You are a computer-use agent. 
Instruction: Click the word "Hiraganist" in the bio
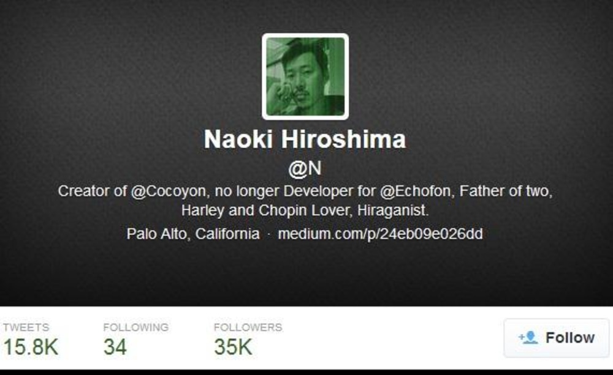[391, 210]
